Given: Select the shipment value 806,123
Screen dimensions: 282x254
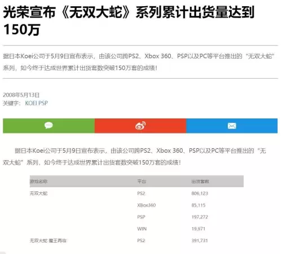Looking at the screenshot, I should (200, 193).
